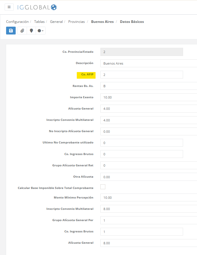The image size is (197, 255).
Task: Select the Importe Exento input
Action: point(149,97)
